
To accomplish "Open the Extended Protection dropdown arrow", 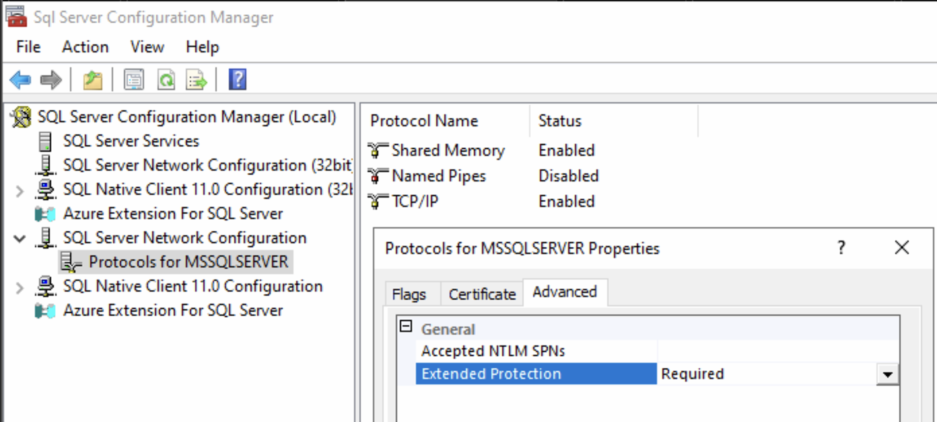I will point(887,374).
